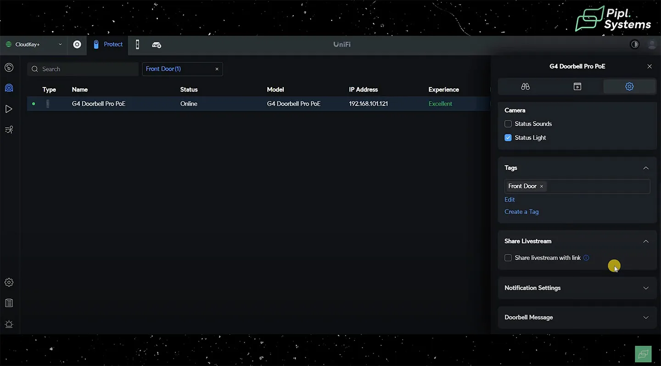Click the Online status cell
This screenshot has width=661, height=366.
[x=189, y=104]
